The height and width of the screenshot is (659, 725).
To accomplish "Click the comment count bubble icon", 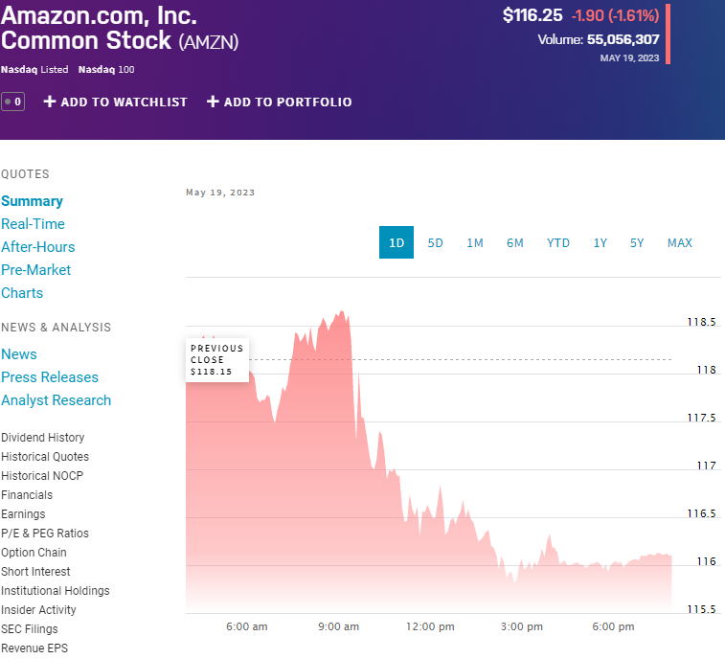I will 12,102.
